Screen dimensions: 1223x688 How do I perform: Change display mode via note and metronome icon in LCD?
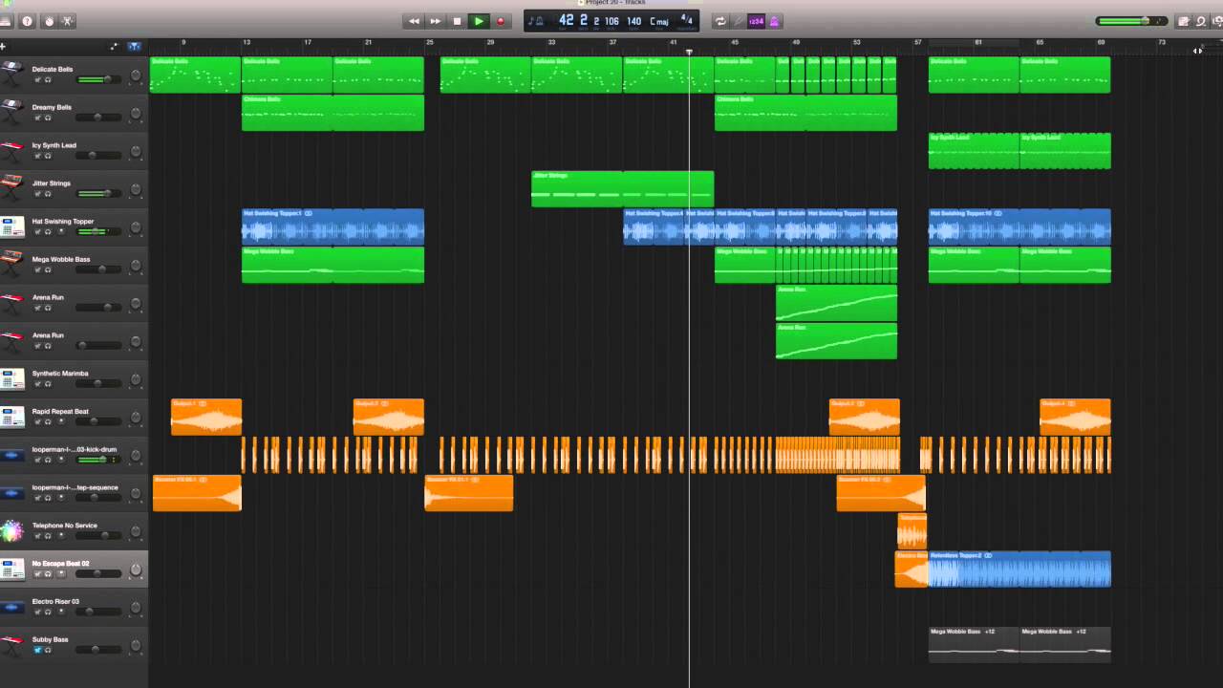(x=536, y=21)
